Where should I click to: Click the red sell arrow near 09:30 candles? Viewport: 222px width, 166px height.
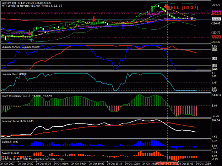tap(29, 33)
